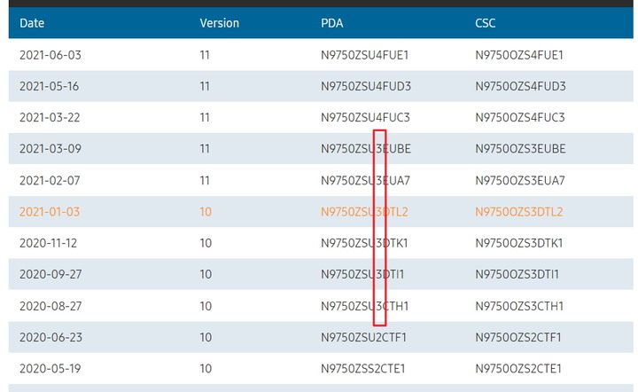Click version 10 in 2020-05-19 row

tap(206, 369)
